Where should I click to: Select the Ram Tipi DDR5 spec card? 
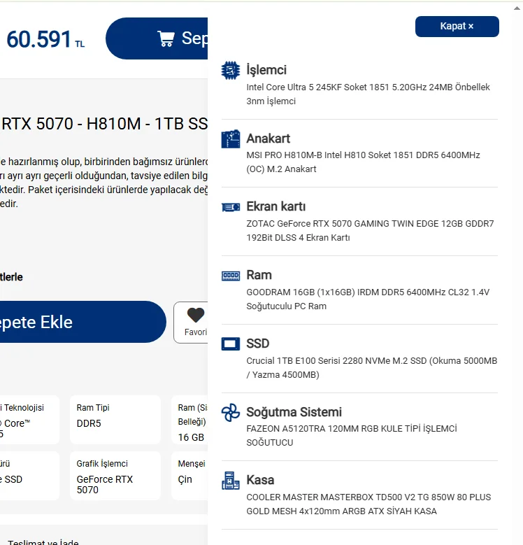pyautogui.click(x=115, y=420)
